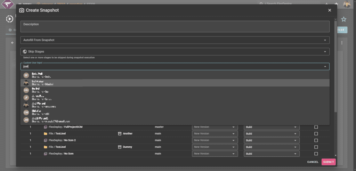The height and width of the screenshot is (171, 356).
Task: Select the user option with BF initials
Action: coord(175,75)
